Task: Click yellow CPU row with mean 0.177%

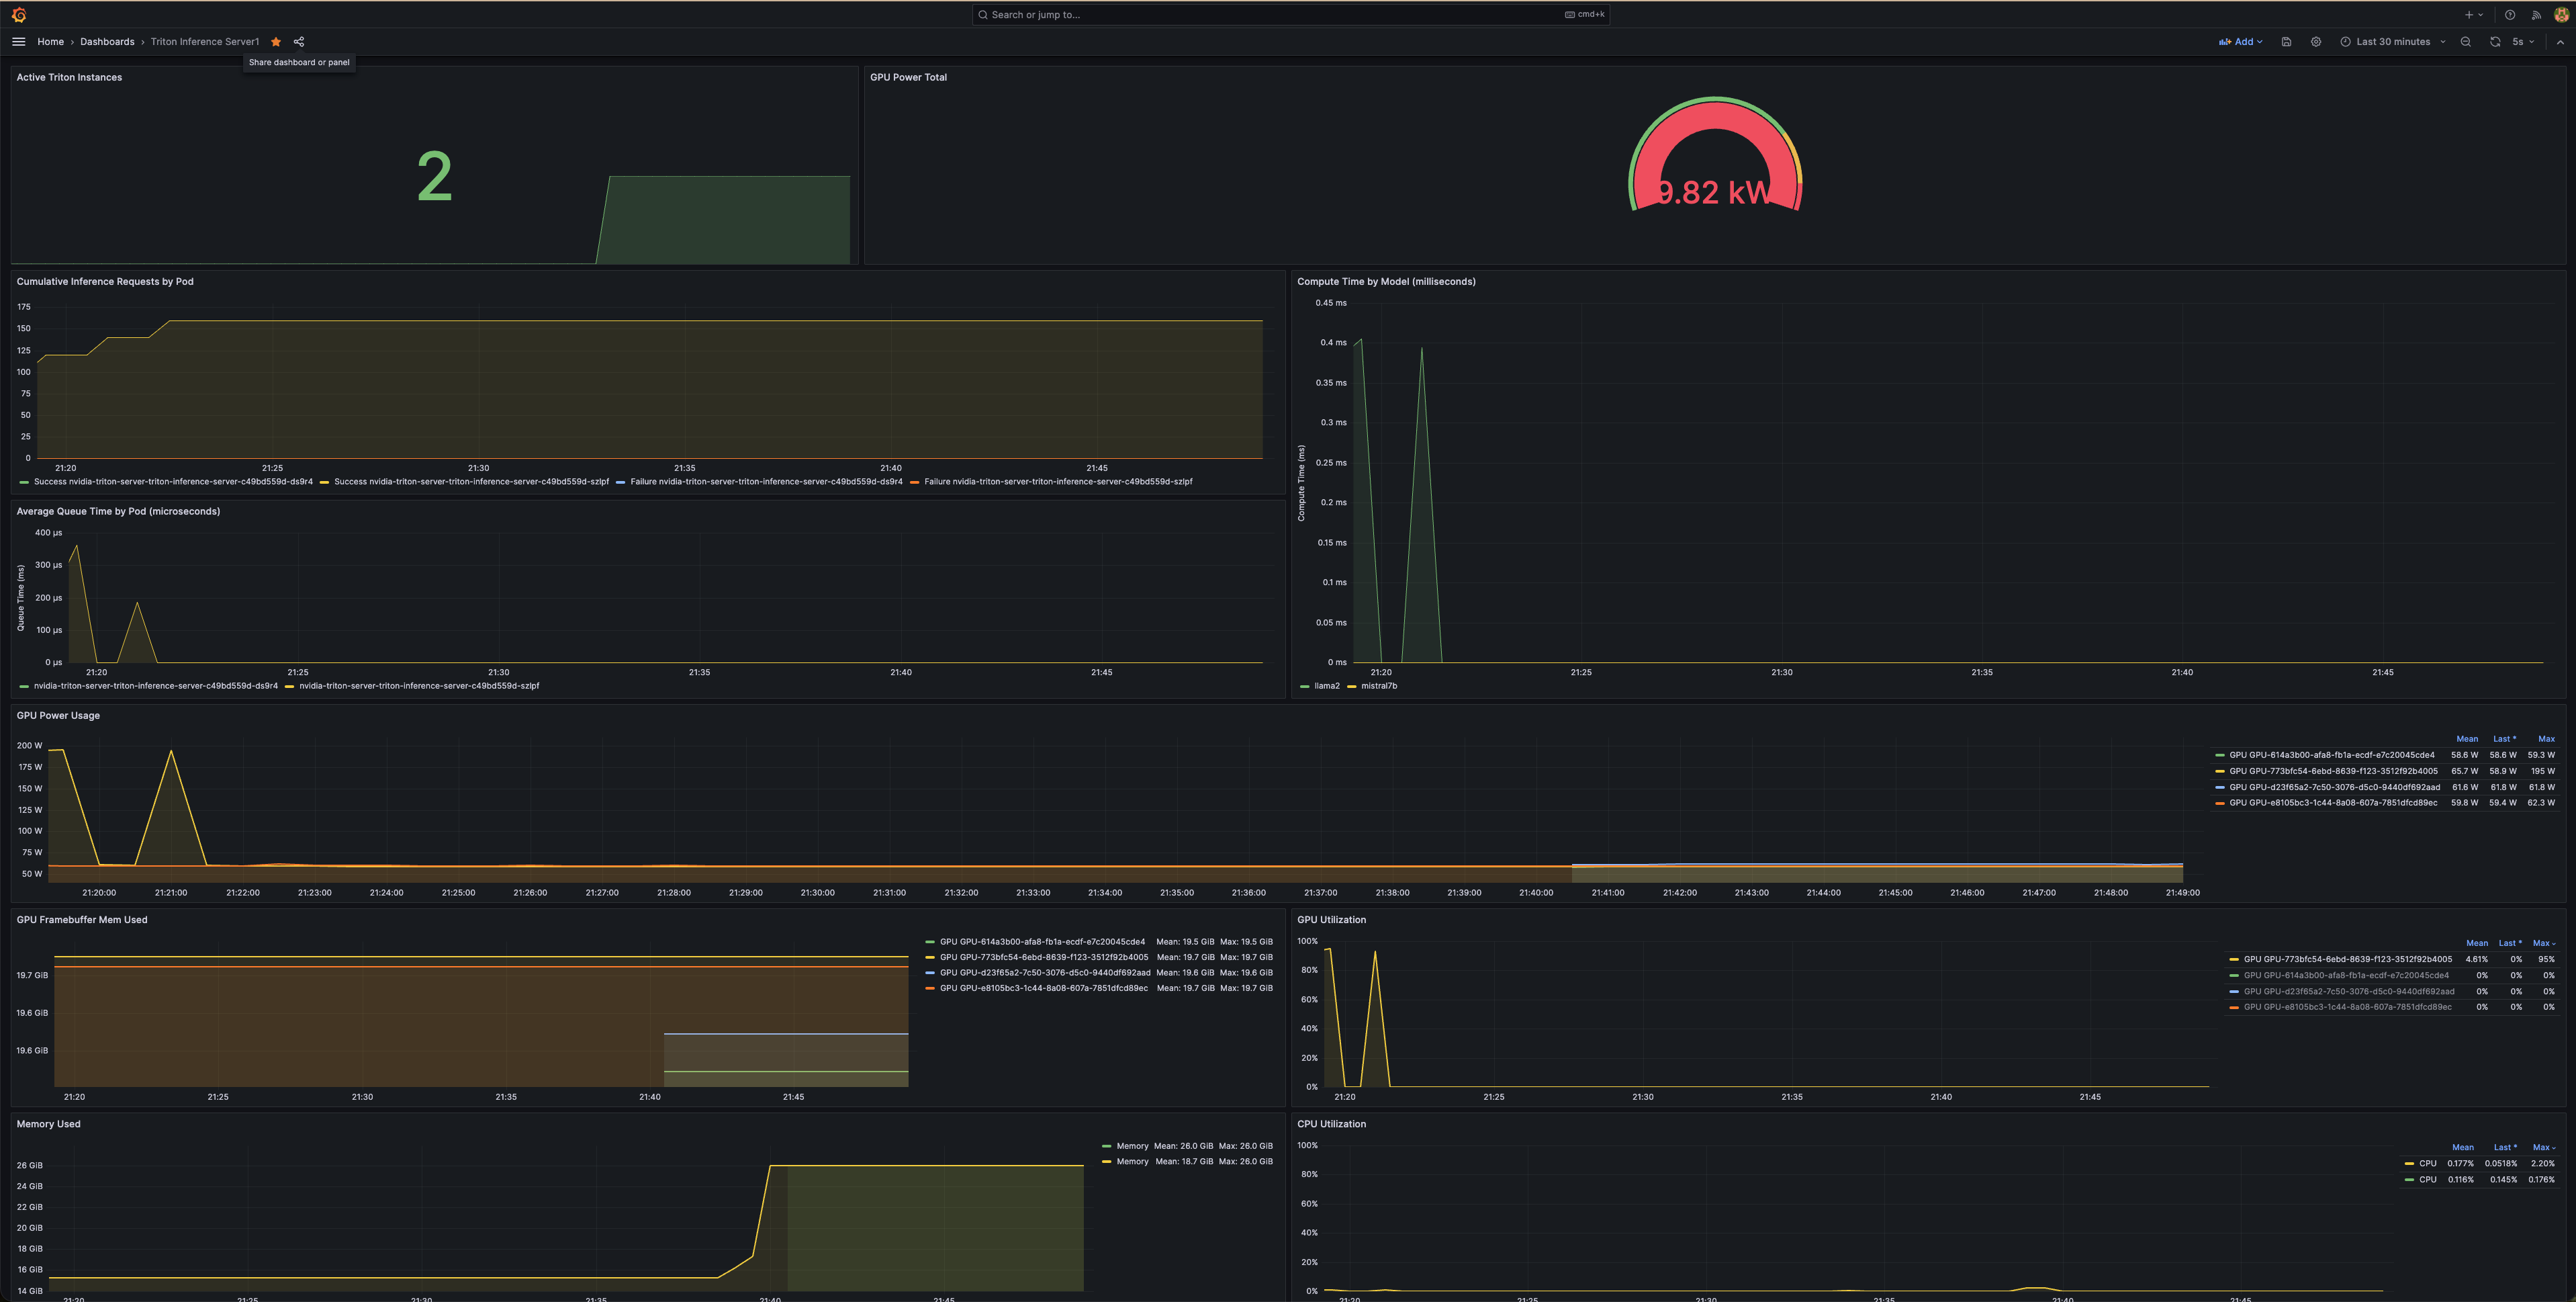Action: [x=2480, y=1164]
